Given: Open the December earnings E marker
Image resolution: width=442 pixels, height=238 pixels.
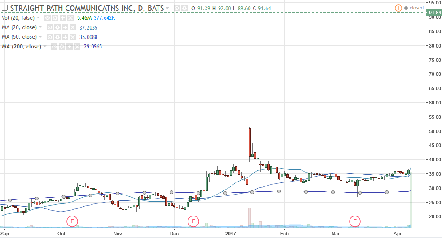Looking at the screenshot, I should pyautogui.click(x=193, y=221).
